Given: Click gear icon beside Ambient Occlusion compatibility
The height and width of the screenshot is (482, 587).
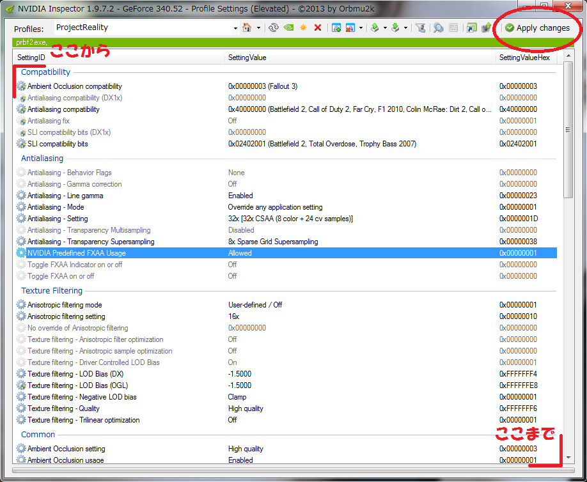Looking at the screenshot, I should coord(21,86).
